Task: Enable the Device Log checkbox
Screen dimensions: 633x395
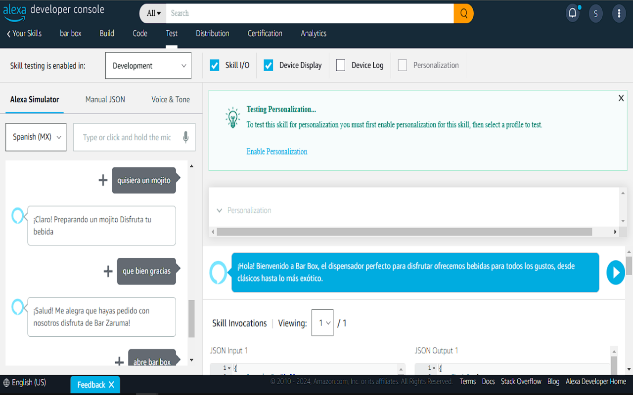Action: point(341,65)
